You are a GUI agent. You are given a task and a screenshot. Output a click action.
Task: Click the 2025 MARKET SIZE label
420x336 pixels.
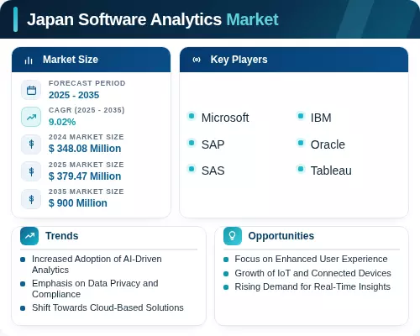coord(87,165)
